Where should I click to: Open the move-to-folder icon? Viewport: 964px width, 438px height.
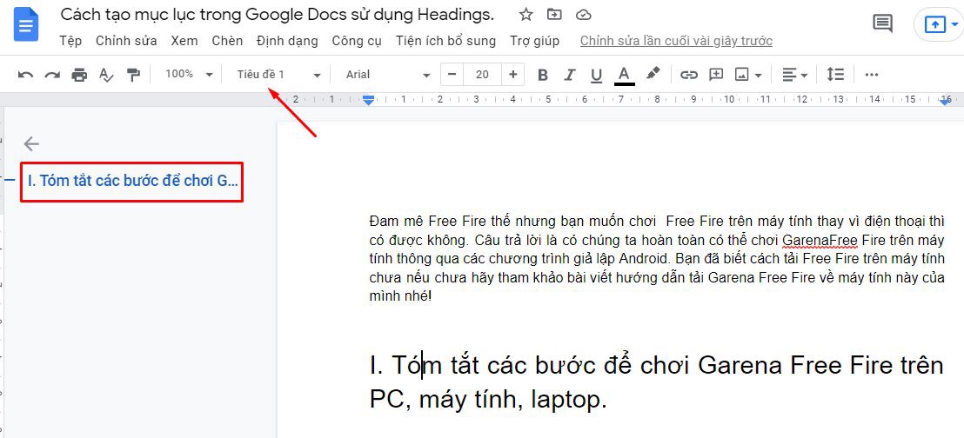pos(554,15)
